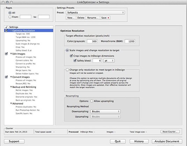Click 'Back up originals: No' entry
This screenshot has width=187, height=146.
pyautogui.click(x=25, y=100)
